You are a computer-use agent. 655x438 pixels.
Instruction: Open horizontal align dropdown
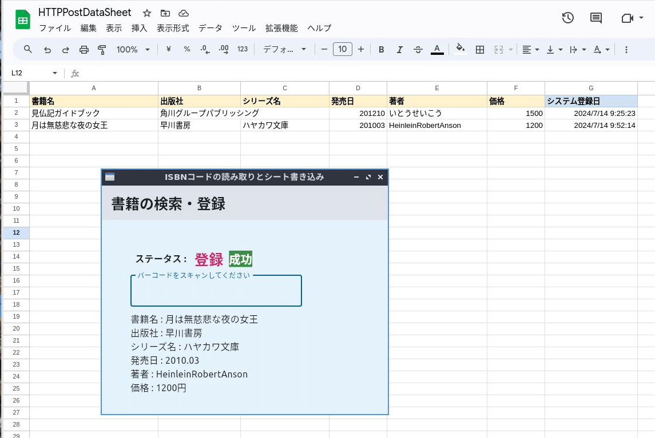click(530, 50)
